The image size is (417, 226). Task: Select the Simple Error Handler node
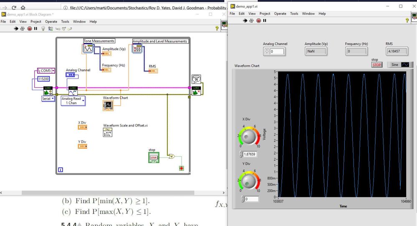tap(196, 79)
